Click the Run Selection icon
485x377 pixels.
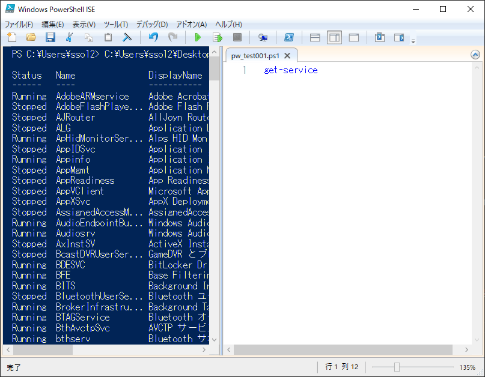[217, 37]
